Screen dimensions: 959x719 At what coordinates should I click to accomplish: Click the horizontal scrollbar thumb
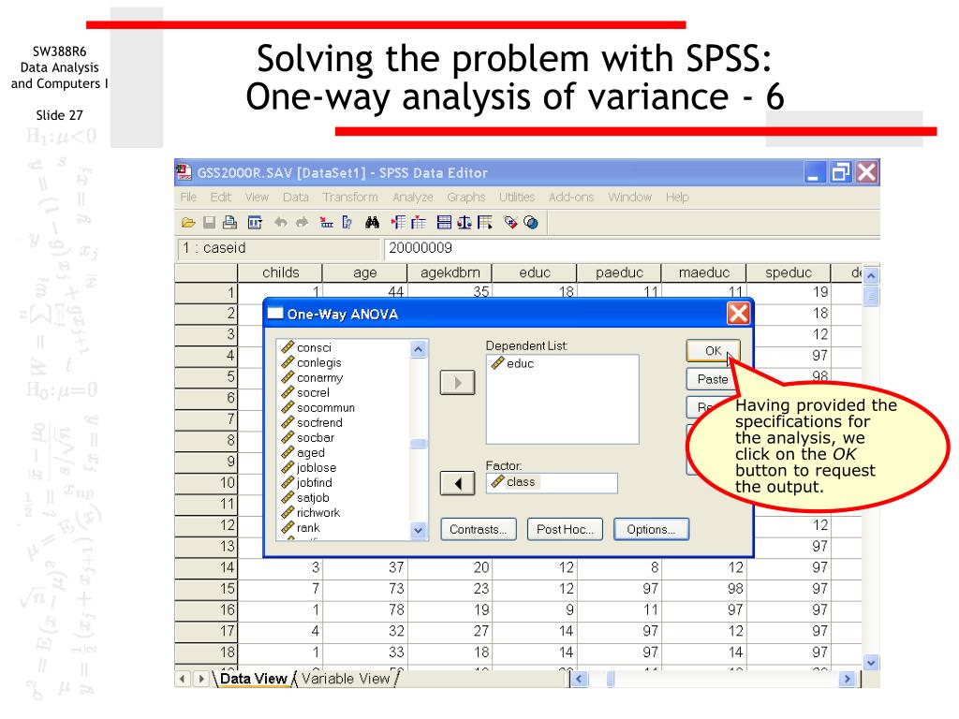coord(610,679)
